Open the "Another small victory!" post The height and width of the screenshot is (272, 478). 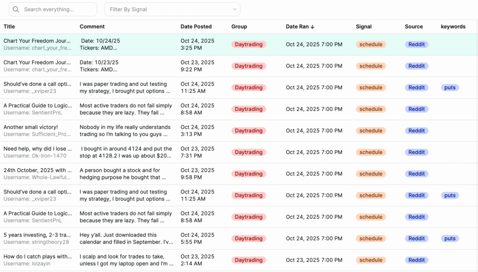[x=31, y=127]
